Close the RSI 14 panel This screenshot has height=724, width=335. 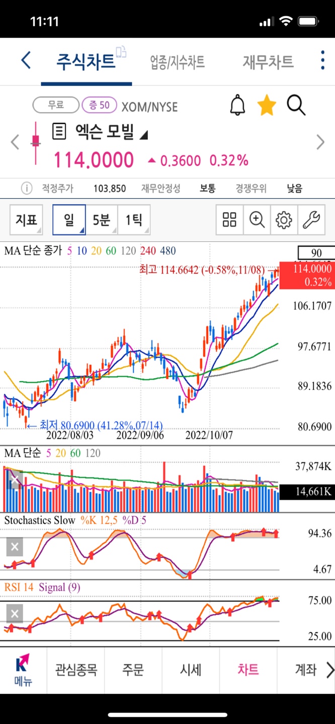(15, 613)
